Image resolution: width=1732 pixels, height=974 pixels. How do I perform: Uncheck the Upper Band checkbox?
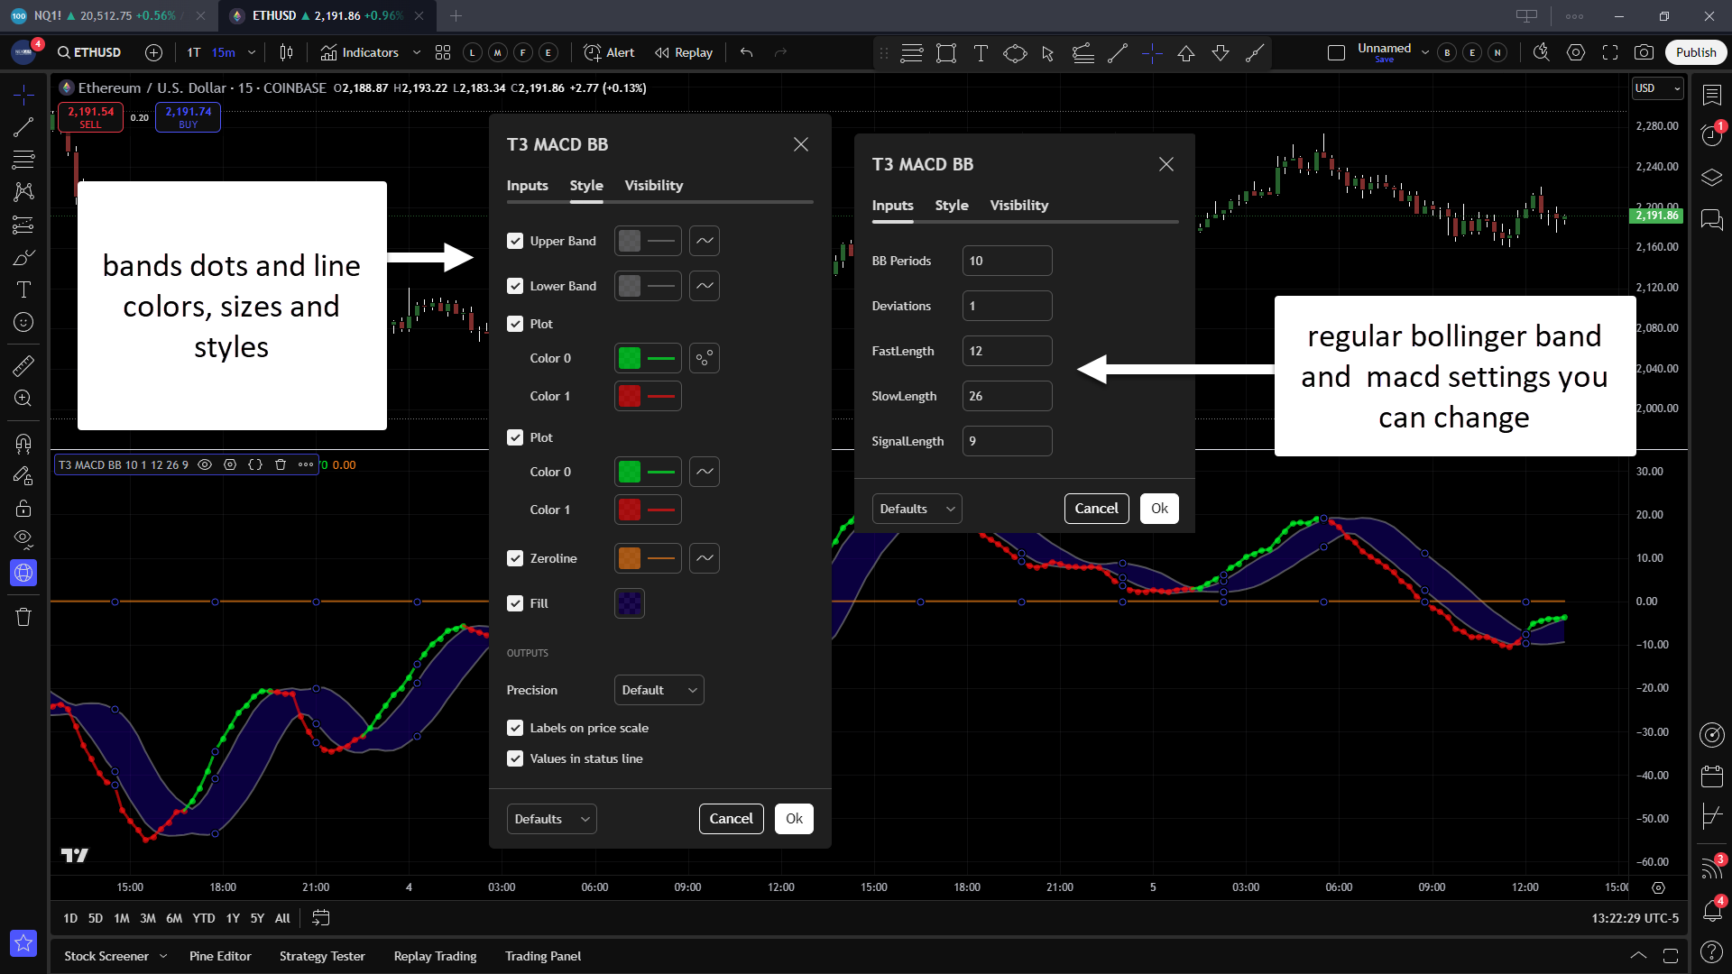tap(515, 241)
